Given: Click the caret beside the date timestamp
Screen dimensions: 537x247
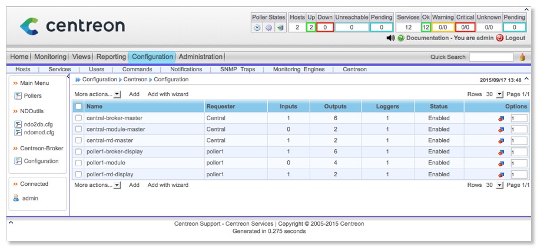Looking at the screenshot, I should coord(527,79).
